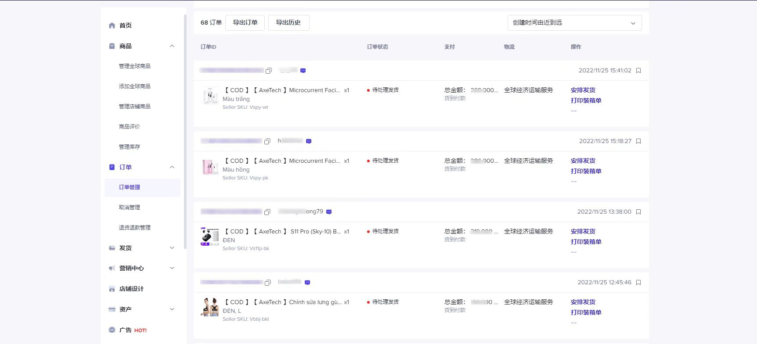Bookmark the order from 2022/11/25 15:41:02
The image size is (757, 344).
tap(638, 71)
